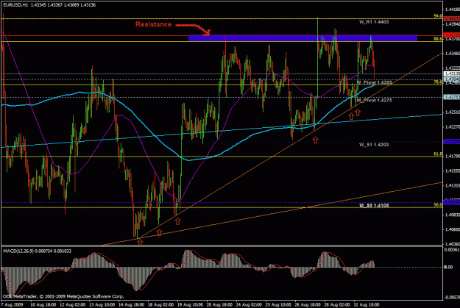This screenshot has width=460, height=308.
Task: Click the 1.42270 price axis value
Action: [x=453, y=127]
